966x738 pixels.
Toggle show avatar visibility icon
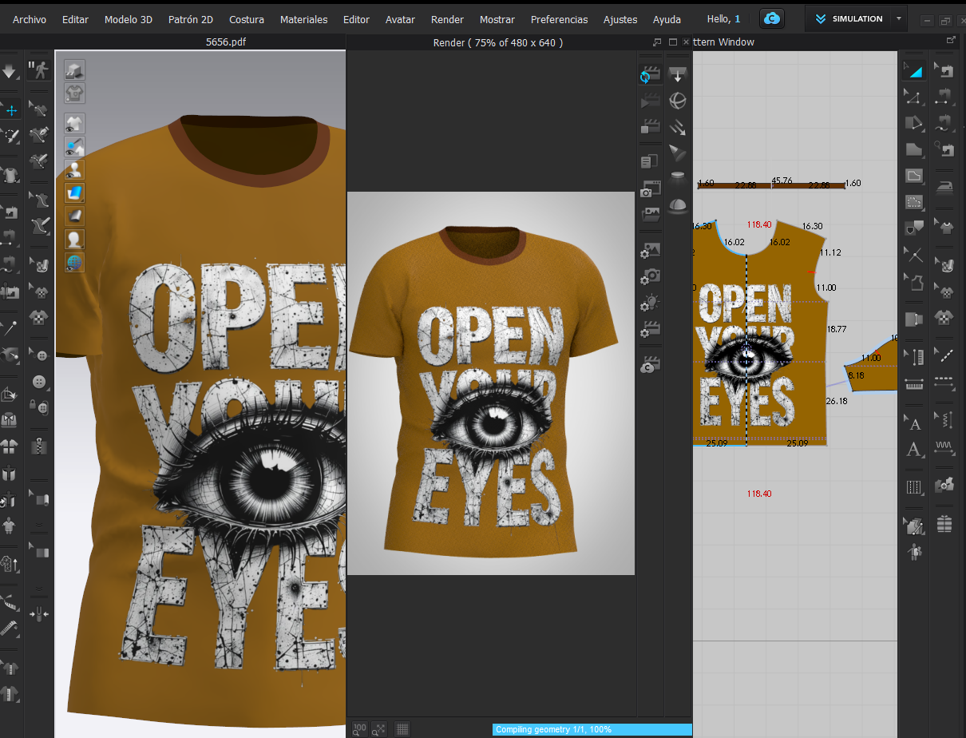pos(74,169)
